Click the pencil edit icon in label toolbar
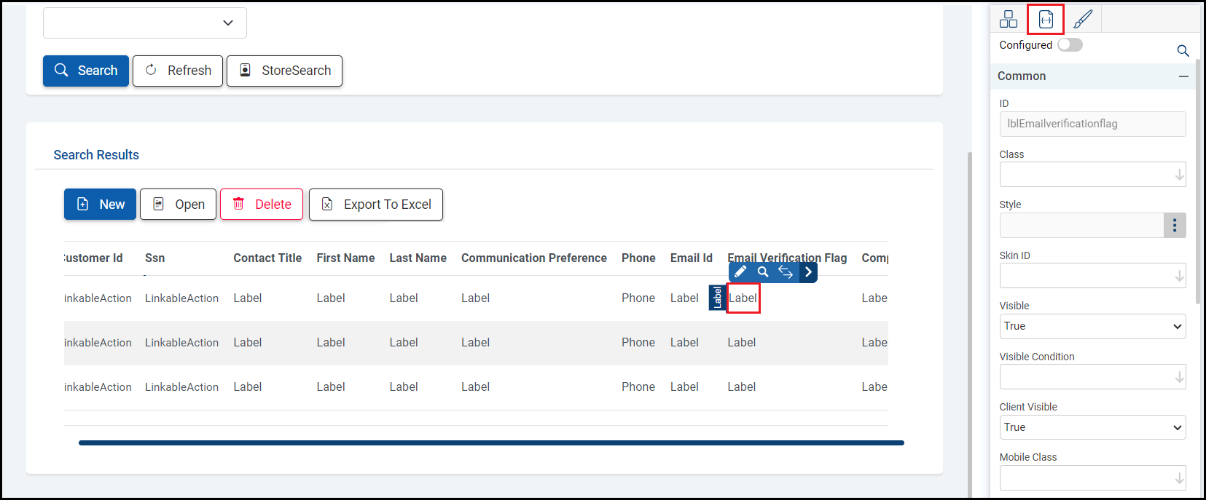Screen dimensions: 1206x500 tap(740, 272)
